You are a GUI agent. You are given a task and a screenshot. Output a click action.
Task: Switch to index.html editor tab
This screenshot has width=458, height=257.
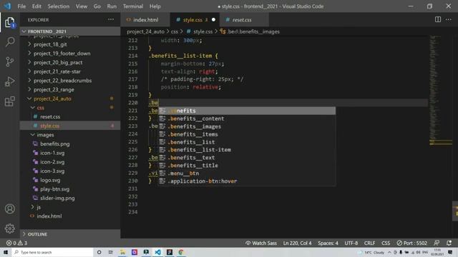pyautogui.click(x=145, y=20)
